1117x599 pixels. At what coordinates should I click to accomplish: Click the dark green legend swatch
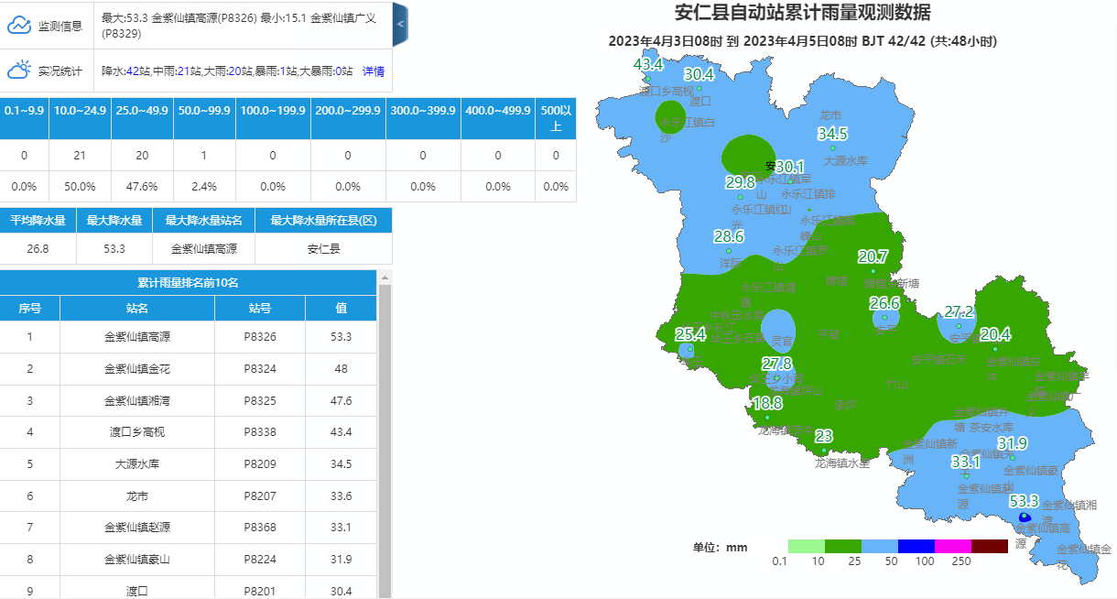pos(843,547)
